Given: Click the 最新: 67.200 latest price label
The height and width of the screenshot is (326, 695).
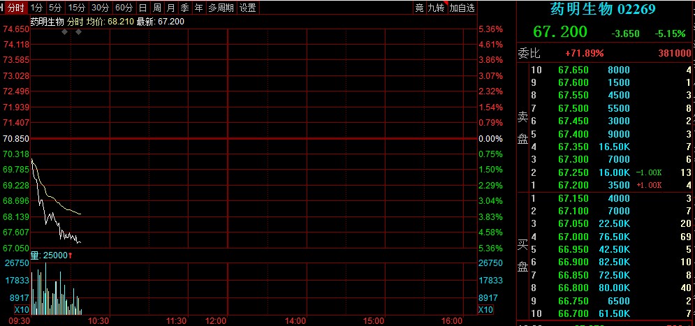Looking at the screenshot, I should pyautogui.click(x=161, y=22).
